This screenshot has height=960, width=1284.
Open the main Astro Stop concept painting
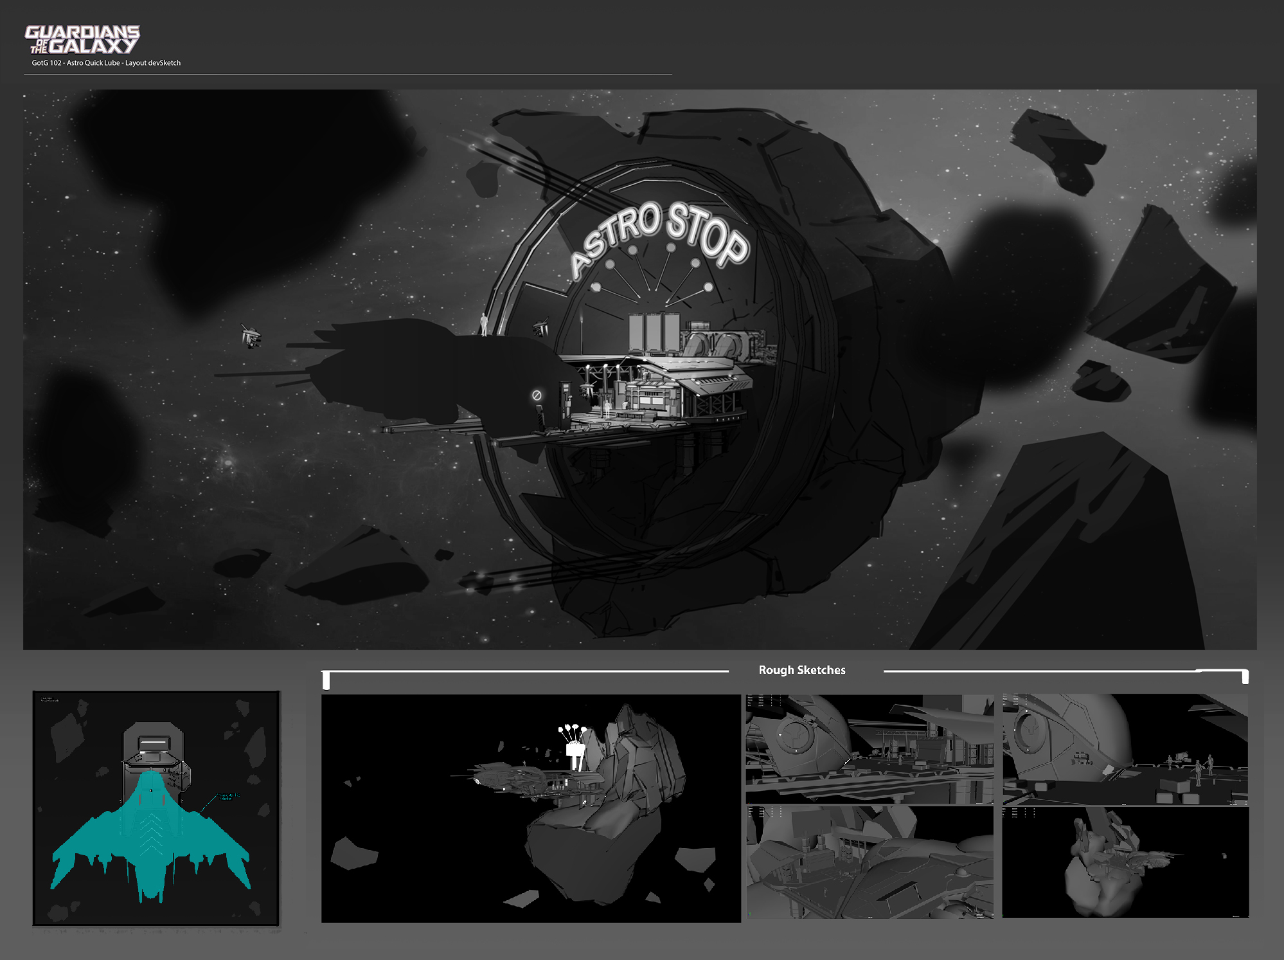point(640,370)
